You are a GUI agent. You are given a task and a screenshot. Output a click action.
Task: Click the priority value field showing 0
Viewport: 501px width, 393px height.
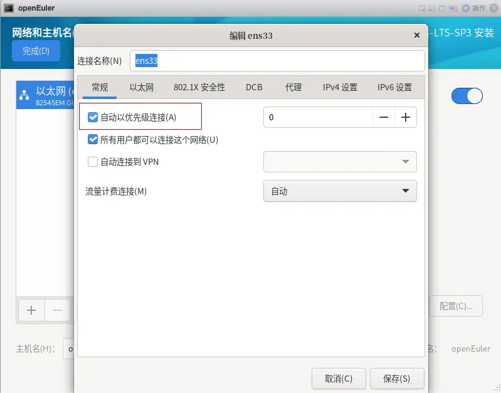[318, 117]
